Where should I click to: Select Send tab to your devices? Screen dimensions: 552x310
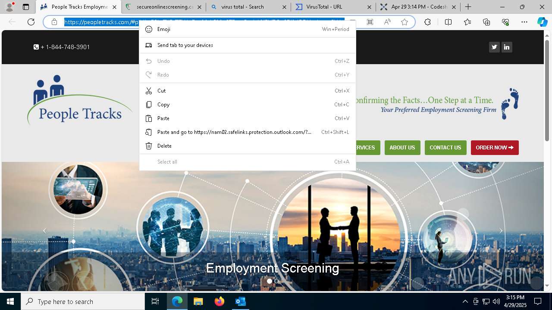[x=248, y=45]
